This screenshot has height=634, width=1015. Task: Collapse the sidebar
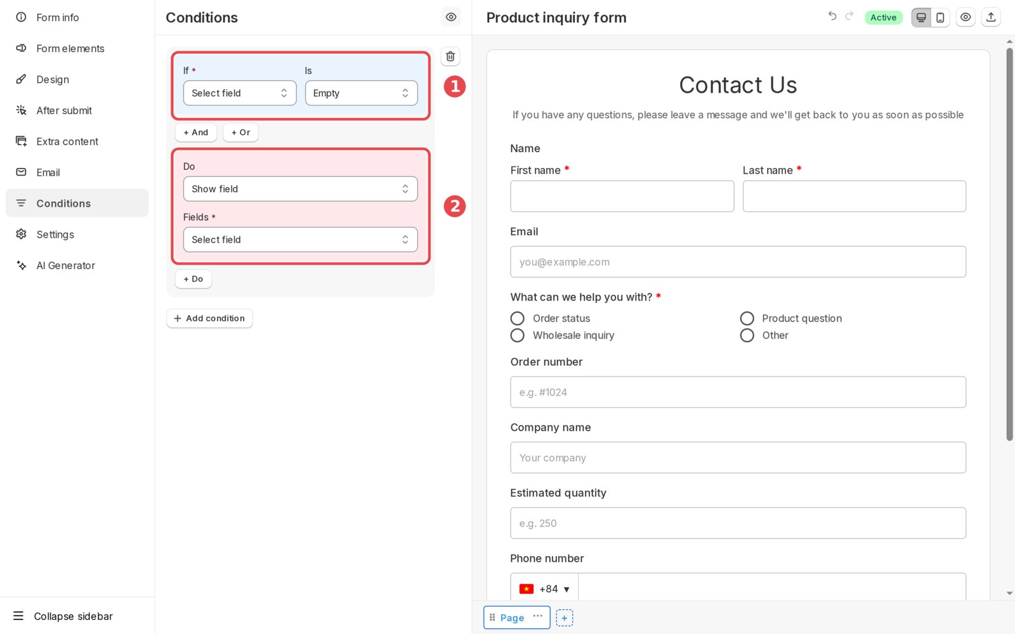(63, 616)
